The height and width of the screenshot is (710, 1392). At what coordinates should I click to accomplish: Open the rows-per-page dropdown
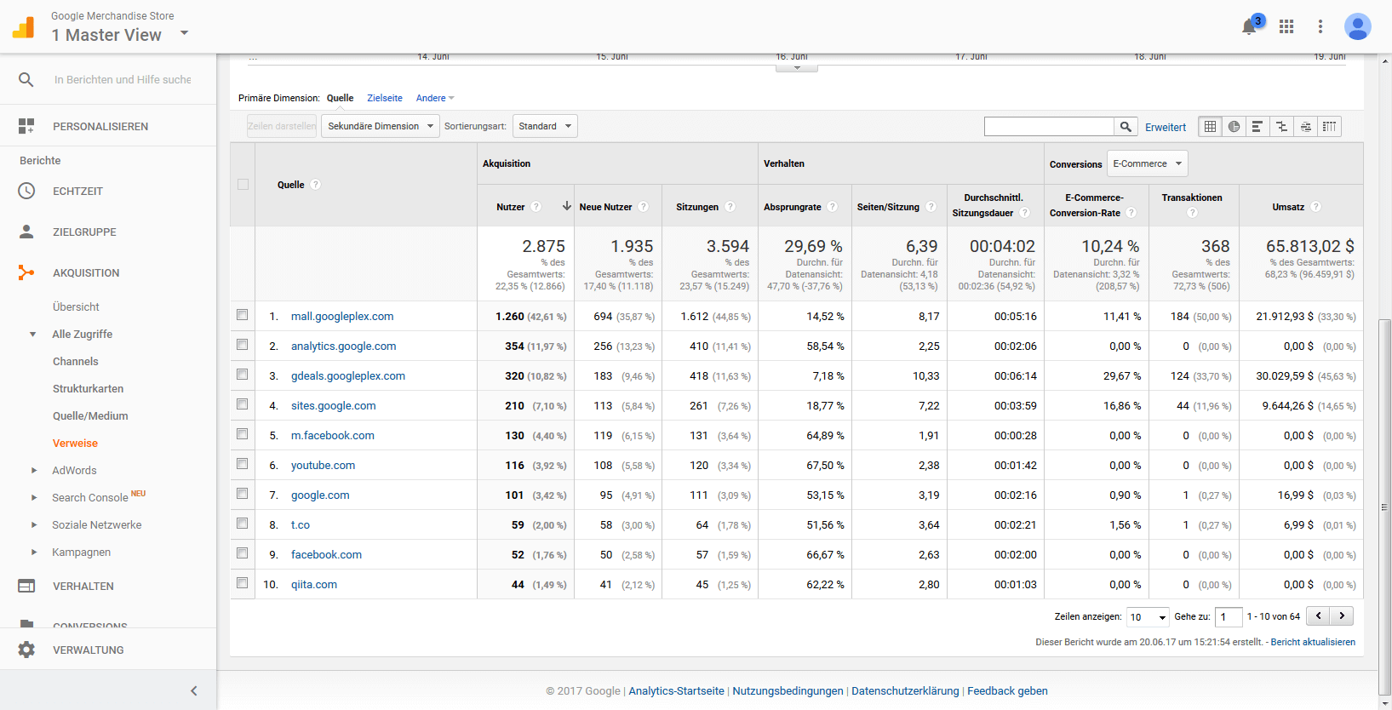coord(1148,617)
